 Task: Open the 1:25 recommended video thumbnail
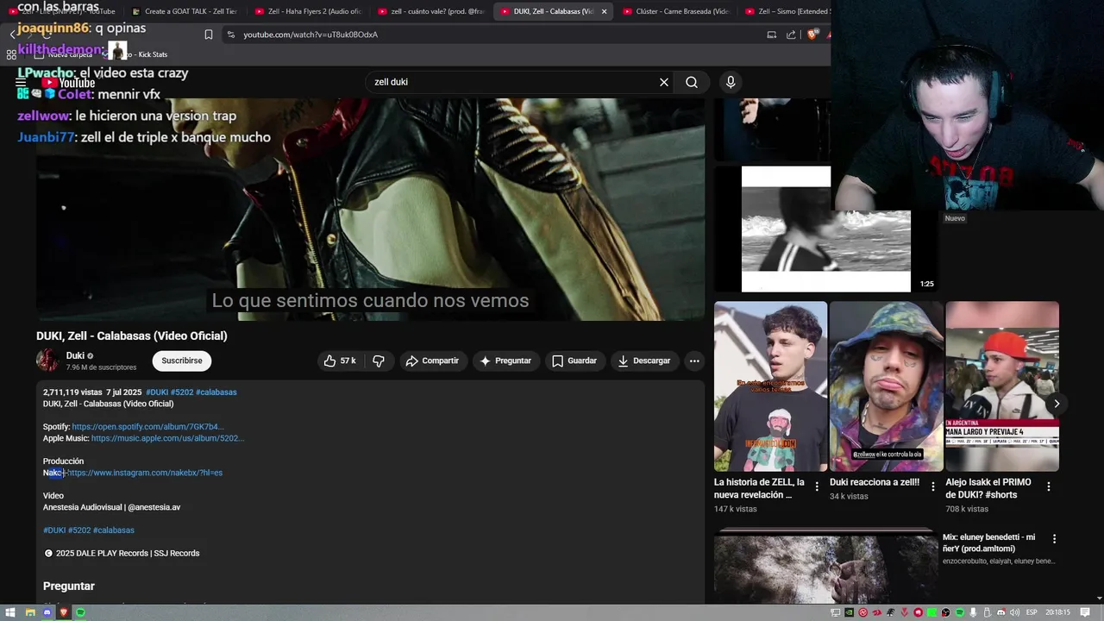coord(825,229)
